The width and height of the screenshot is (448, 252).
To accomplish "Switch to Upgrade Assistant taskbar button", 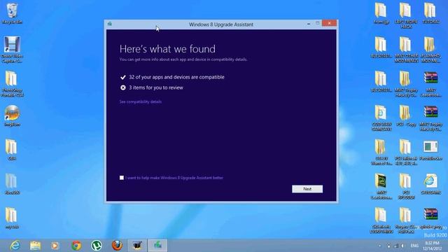I will click(x=157, y=246).
